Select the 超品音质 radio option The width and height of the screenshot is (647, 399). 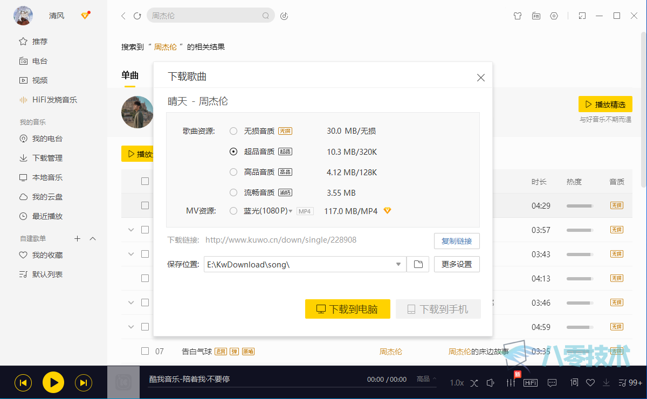coord(233,152)
